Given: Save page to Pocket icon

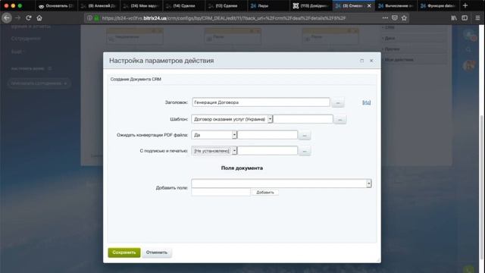Looking at the screenshot, I should (395, 18).
